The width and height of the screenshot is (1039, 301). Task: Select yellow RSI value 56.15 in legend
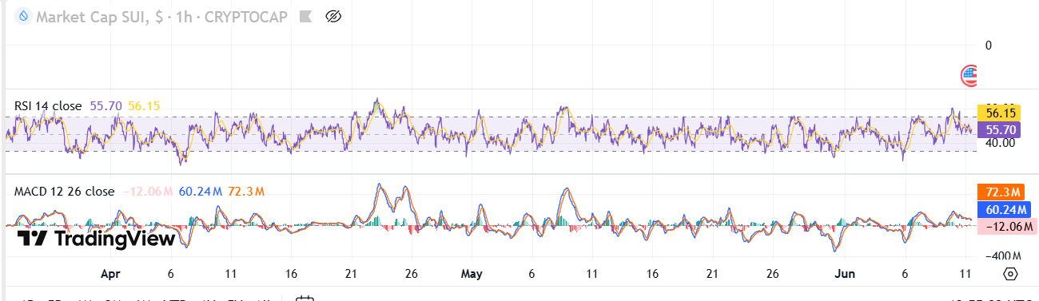coord(144,105)
